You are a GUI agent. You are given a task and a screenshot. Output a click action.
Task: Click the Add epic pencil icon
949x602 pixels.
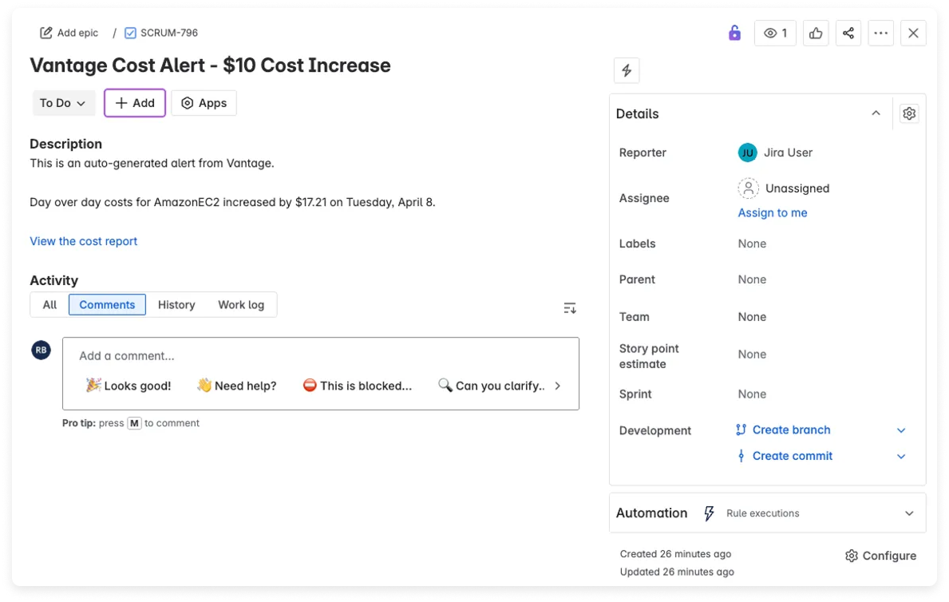(46, 33)
